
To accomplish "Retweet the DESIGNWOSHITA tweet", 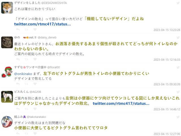I will [26, 29].
